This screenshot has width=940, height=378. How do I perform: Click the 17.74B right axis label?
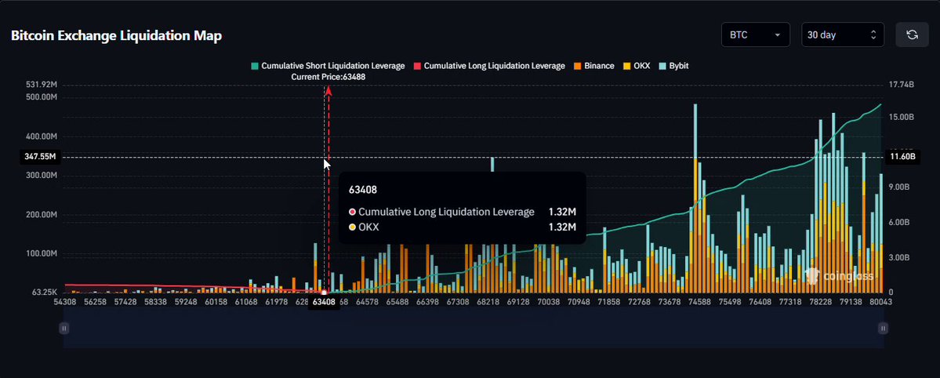[x=901, y=85]
